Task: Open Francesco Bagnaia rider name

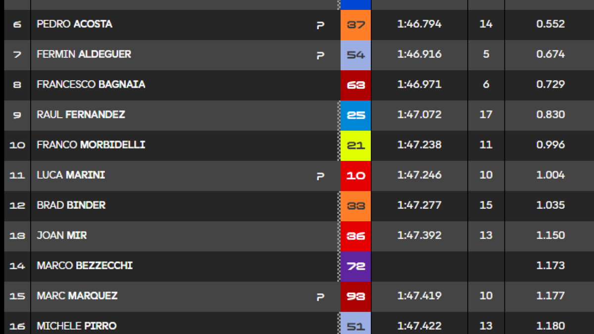Action: pos(91,85)
